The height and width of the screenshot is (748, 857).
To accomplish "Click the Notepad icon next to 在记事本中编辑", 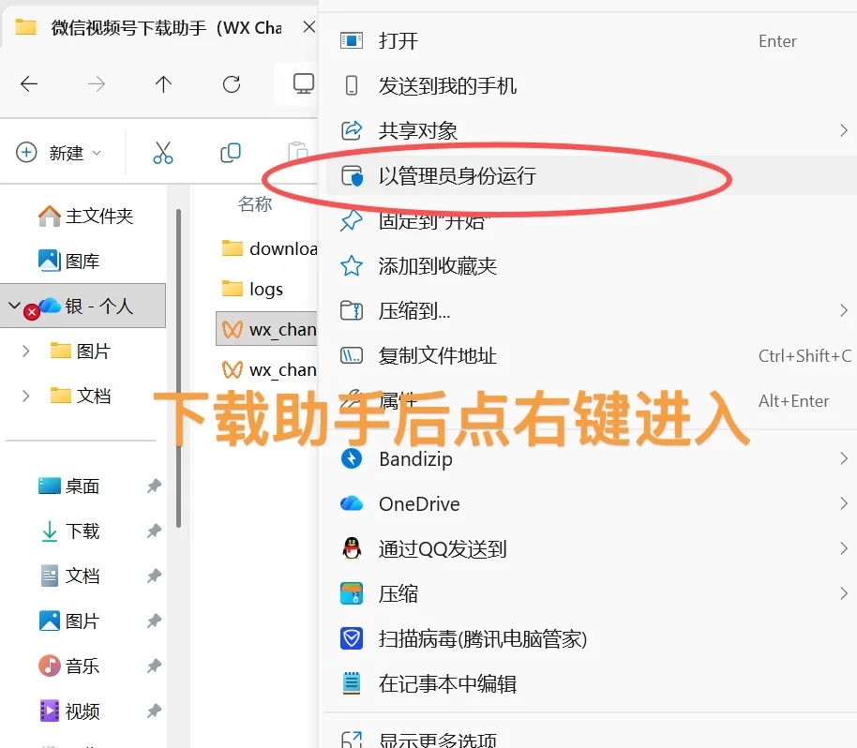I will (x=351, y=683).
